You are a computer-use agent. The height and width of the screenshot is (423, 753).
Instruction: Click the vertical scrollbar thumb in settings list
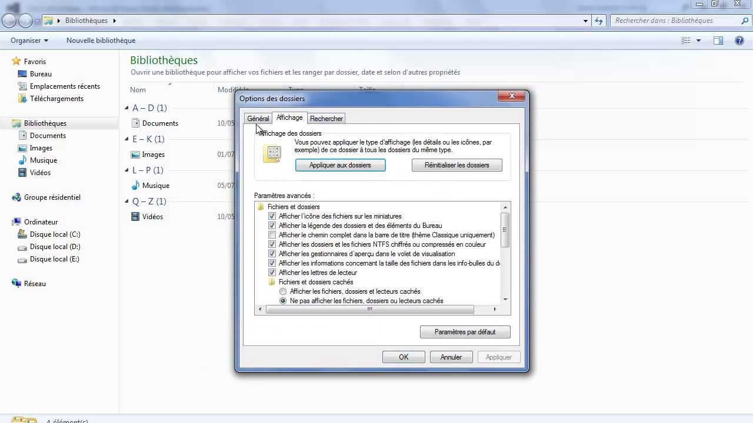[505, 229]
